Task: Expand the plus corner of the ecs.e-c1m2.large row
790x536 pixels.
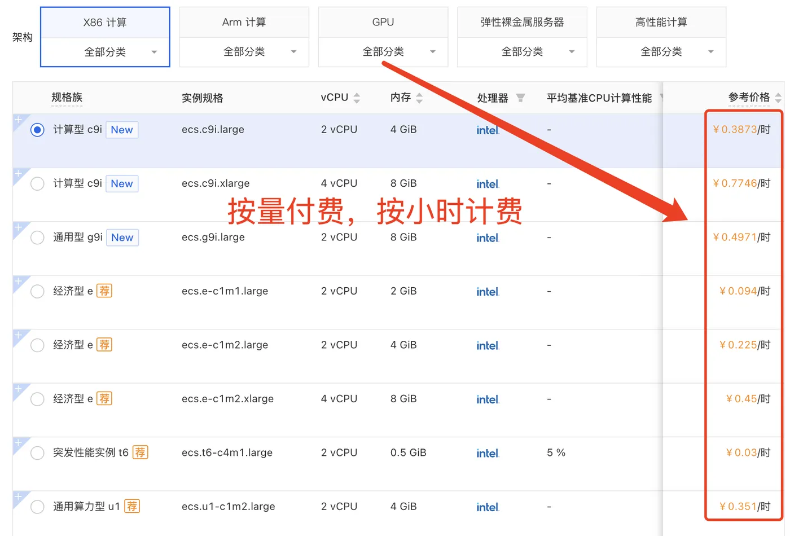Action: click(x=18, y=335)
